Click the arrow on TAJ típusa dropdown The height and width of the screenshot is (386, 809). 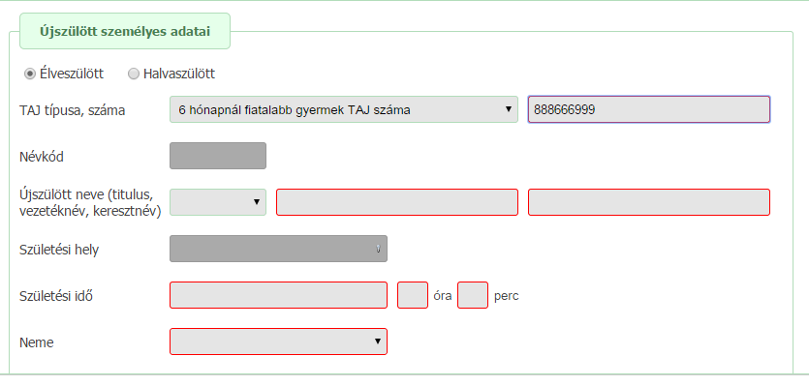click(x=509, y=109)
